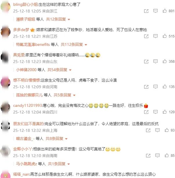Thumbs-up the comment with 358 likes

[165, 61]
